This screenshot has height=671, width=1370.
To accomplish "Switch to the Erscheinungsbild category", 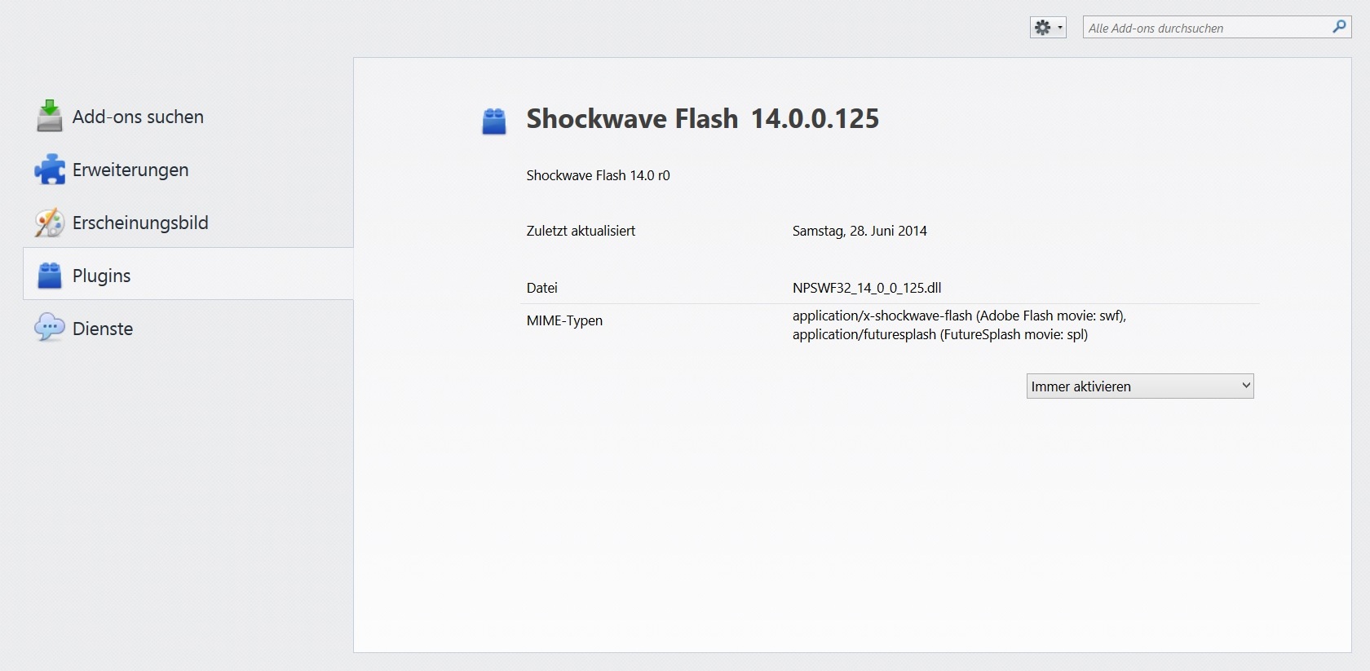I will click(x=188, y=223).
